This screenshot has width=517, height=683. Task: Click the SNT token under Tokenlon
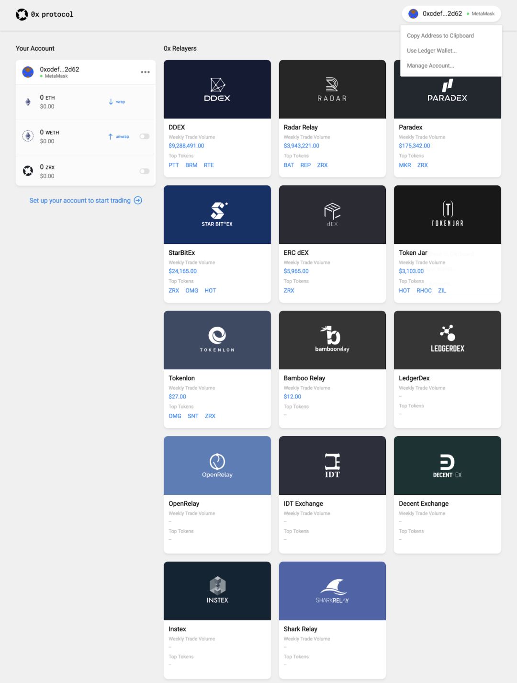click(x=193, y=416)
